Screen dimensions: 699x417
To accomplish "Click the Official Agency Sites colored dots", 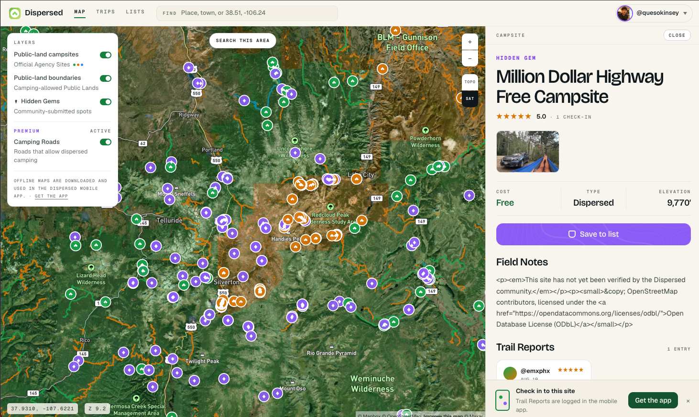I will [78, 65].
